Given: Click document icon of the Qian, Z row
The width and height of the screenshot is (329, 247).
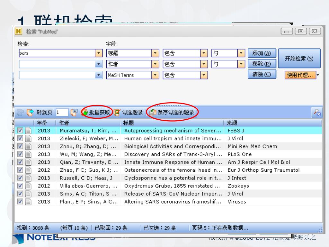Looking at the screenshot, I should click(x=28, y=162).
